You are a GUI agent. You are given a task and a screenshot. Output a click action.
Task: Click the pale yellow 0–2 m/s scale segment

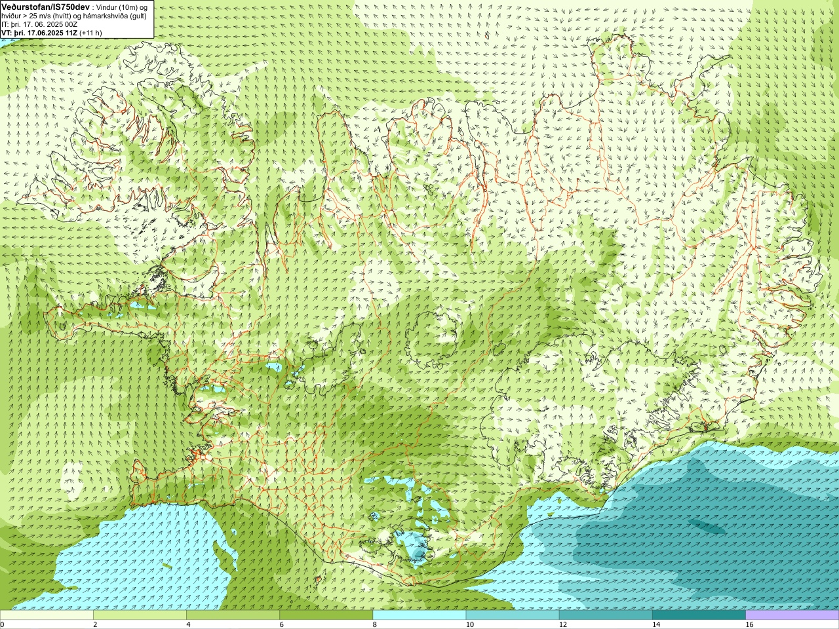pyautogui.click(x=47, y=615)
